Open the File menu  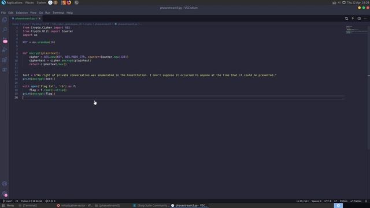(x=3, y=13)
